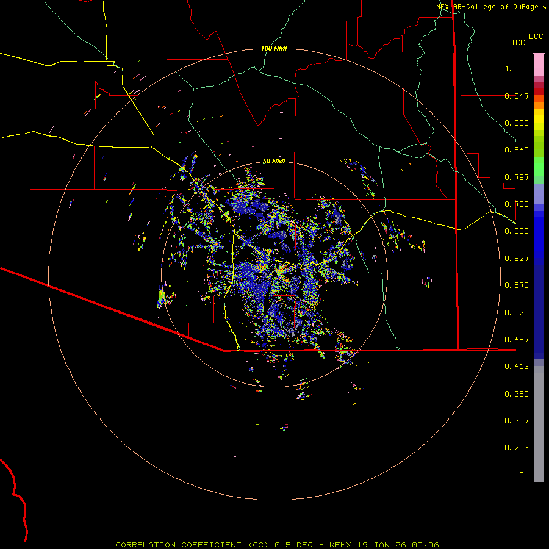
Task: Click the 0.627 scale value
Action: tap(517, 259)
